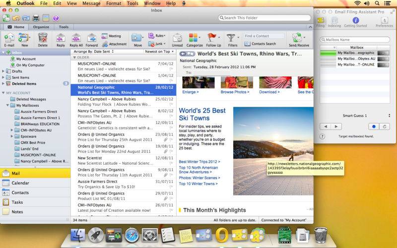Click the Attachment forward button
Image resolution: width=397 pixels, height=248 pixels.
click(114, 44)
